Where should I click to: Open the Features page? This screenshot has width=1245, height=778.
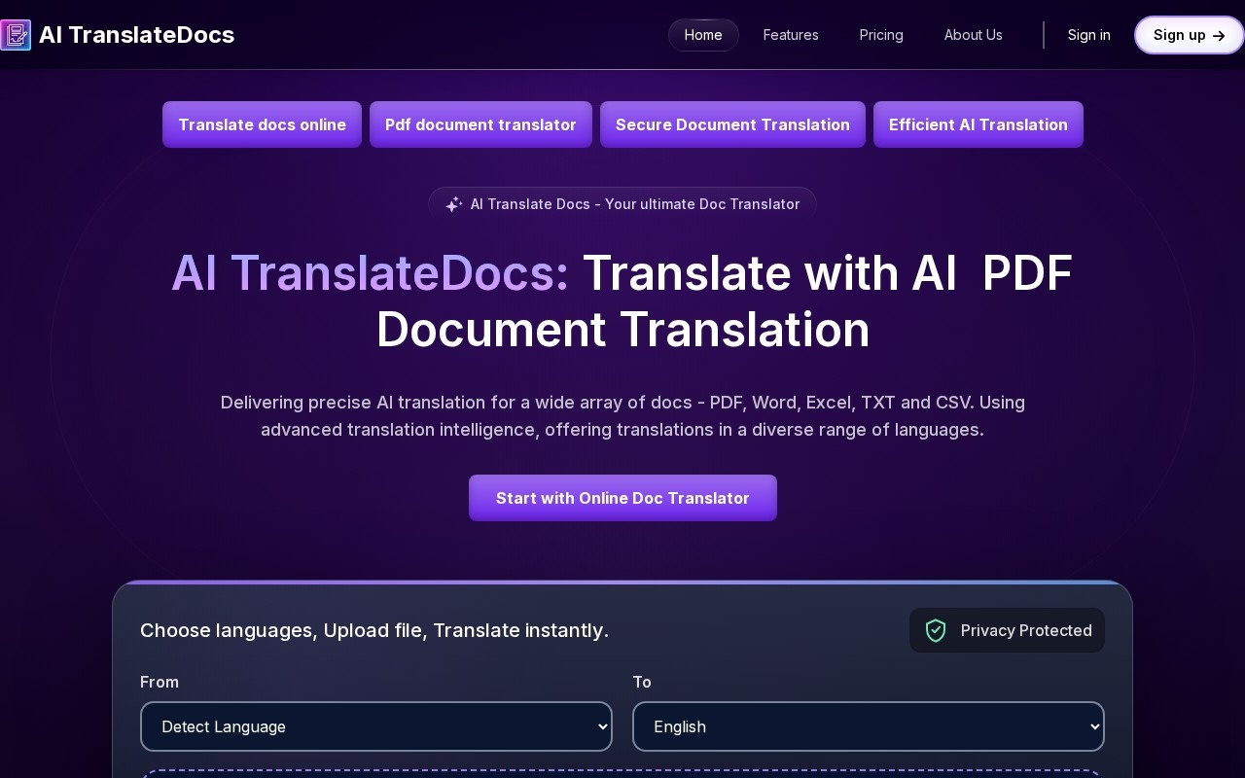791,35
